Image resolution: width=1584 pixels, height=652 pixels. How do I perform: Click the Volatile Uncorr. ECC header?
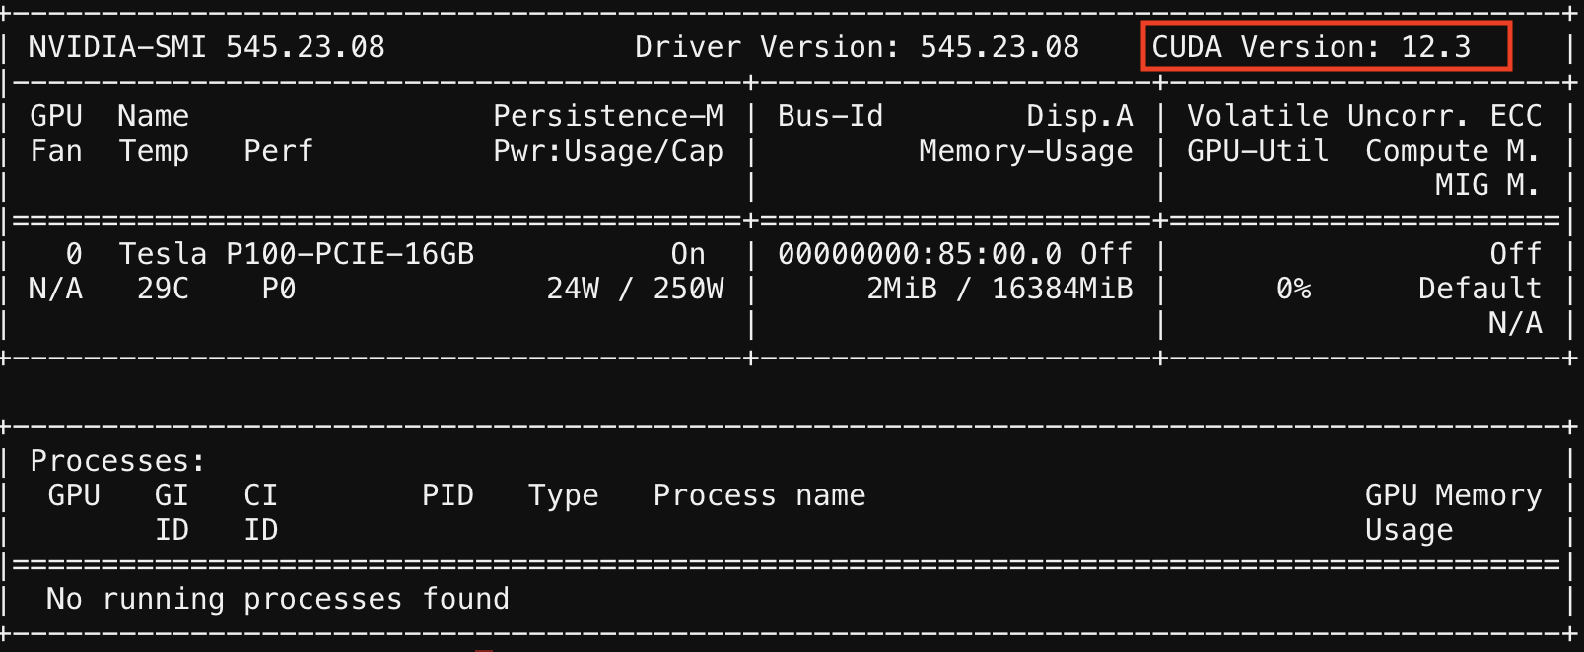pyautogui.click(x=1363, y=116)
